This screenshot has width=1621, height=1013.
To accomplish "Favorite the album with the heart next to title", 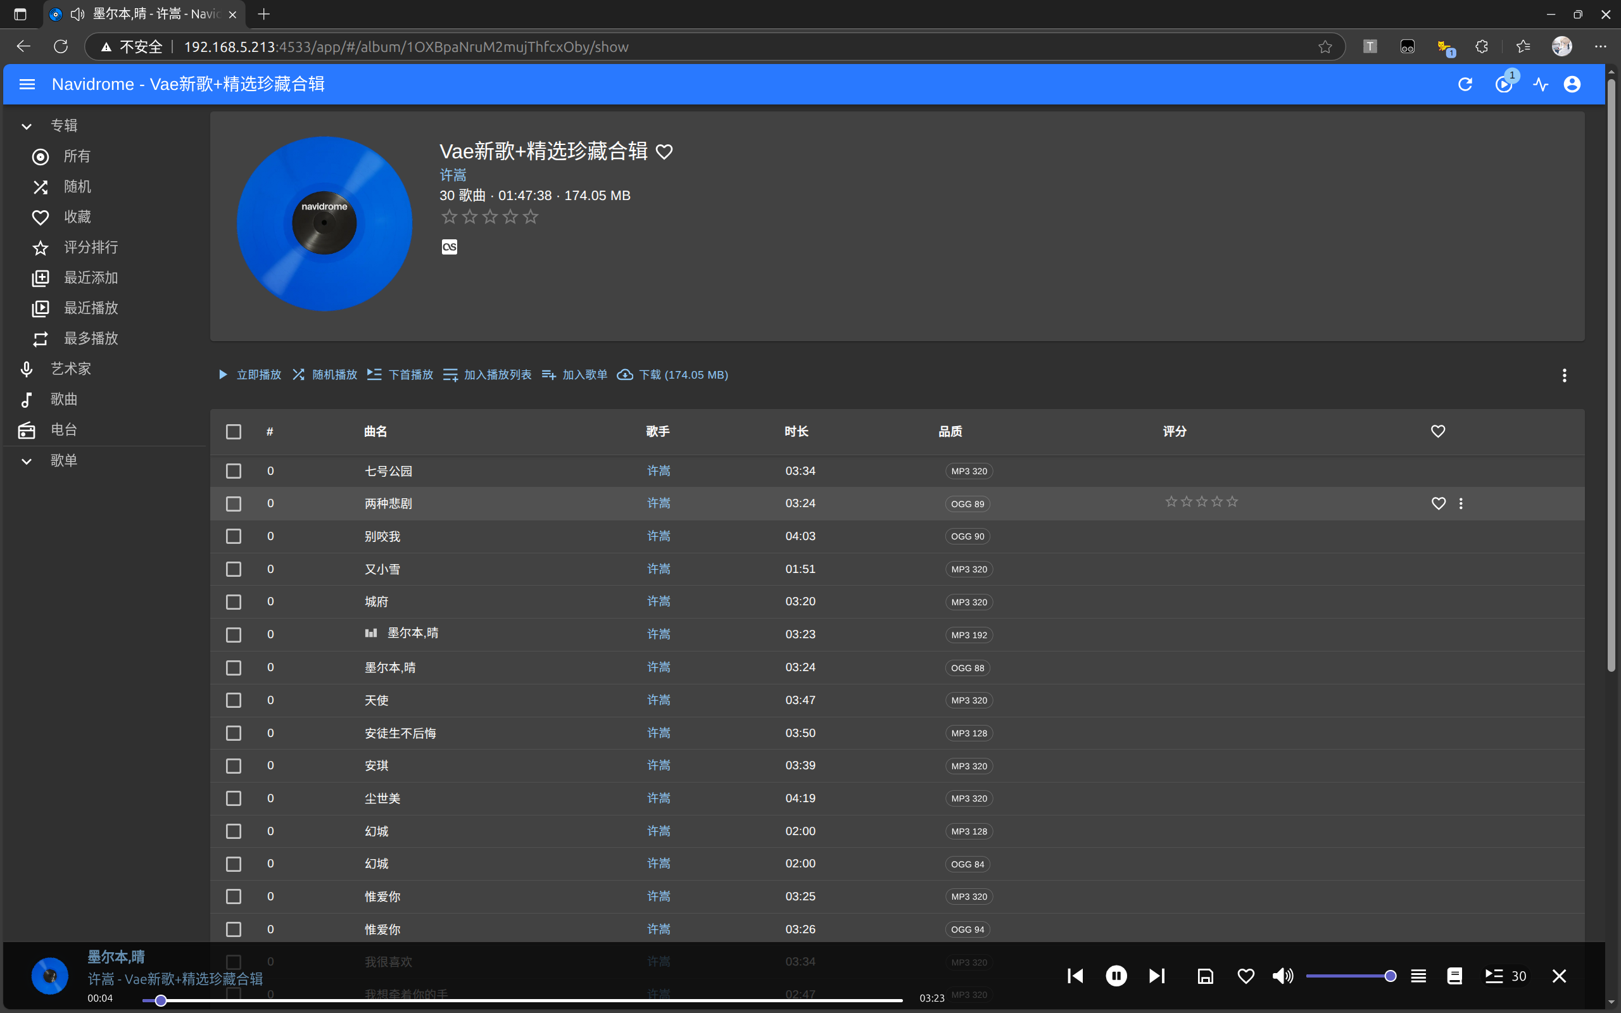I will click(x=664, y=151).
